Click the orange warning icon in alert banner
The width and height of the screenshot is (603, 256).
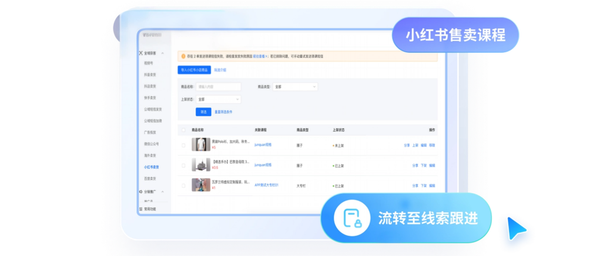(x=183, y=56)
